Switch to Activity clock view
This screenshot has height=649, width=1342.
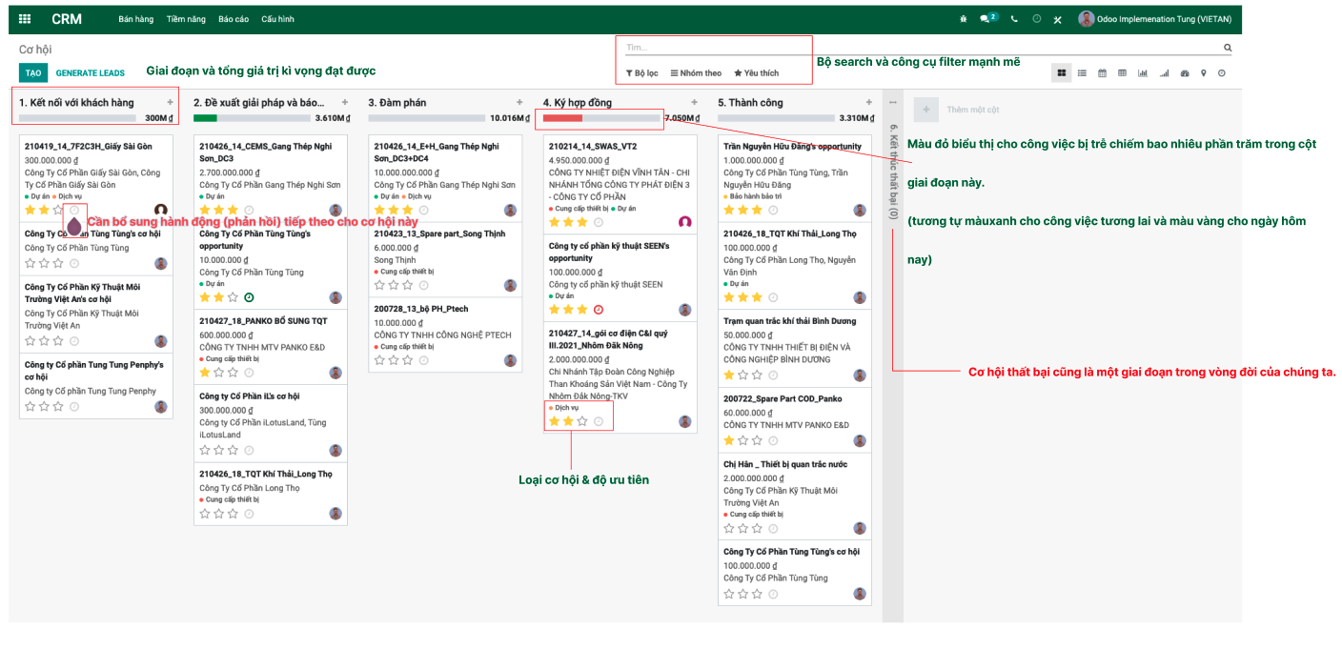1222,72
